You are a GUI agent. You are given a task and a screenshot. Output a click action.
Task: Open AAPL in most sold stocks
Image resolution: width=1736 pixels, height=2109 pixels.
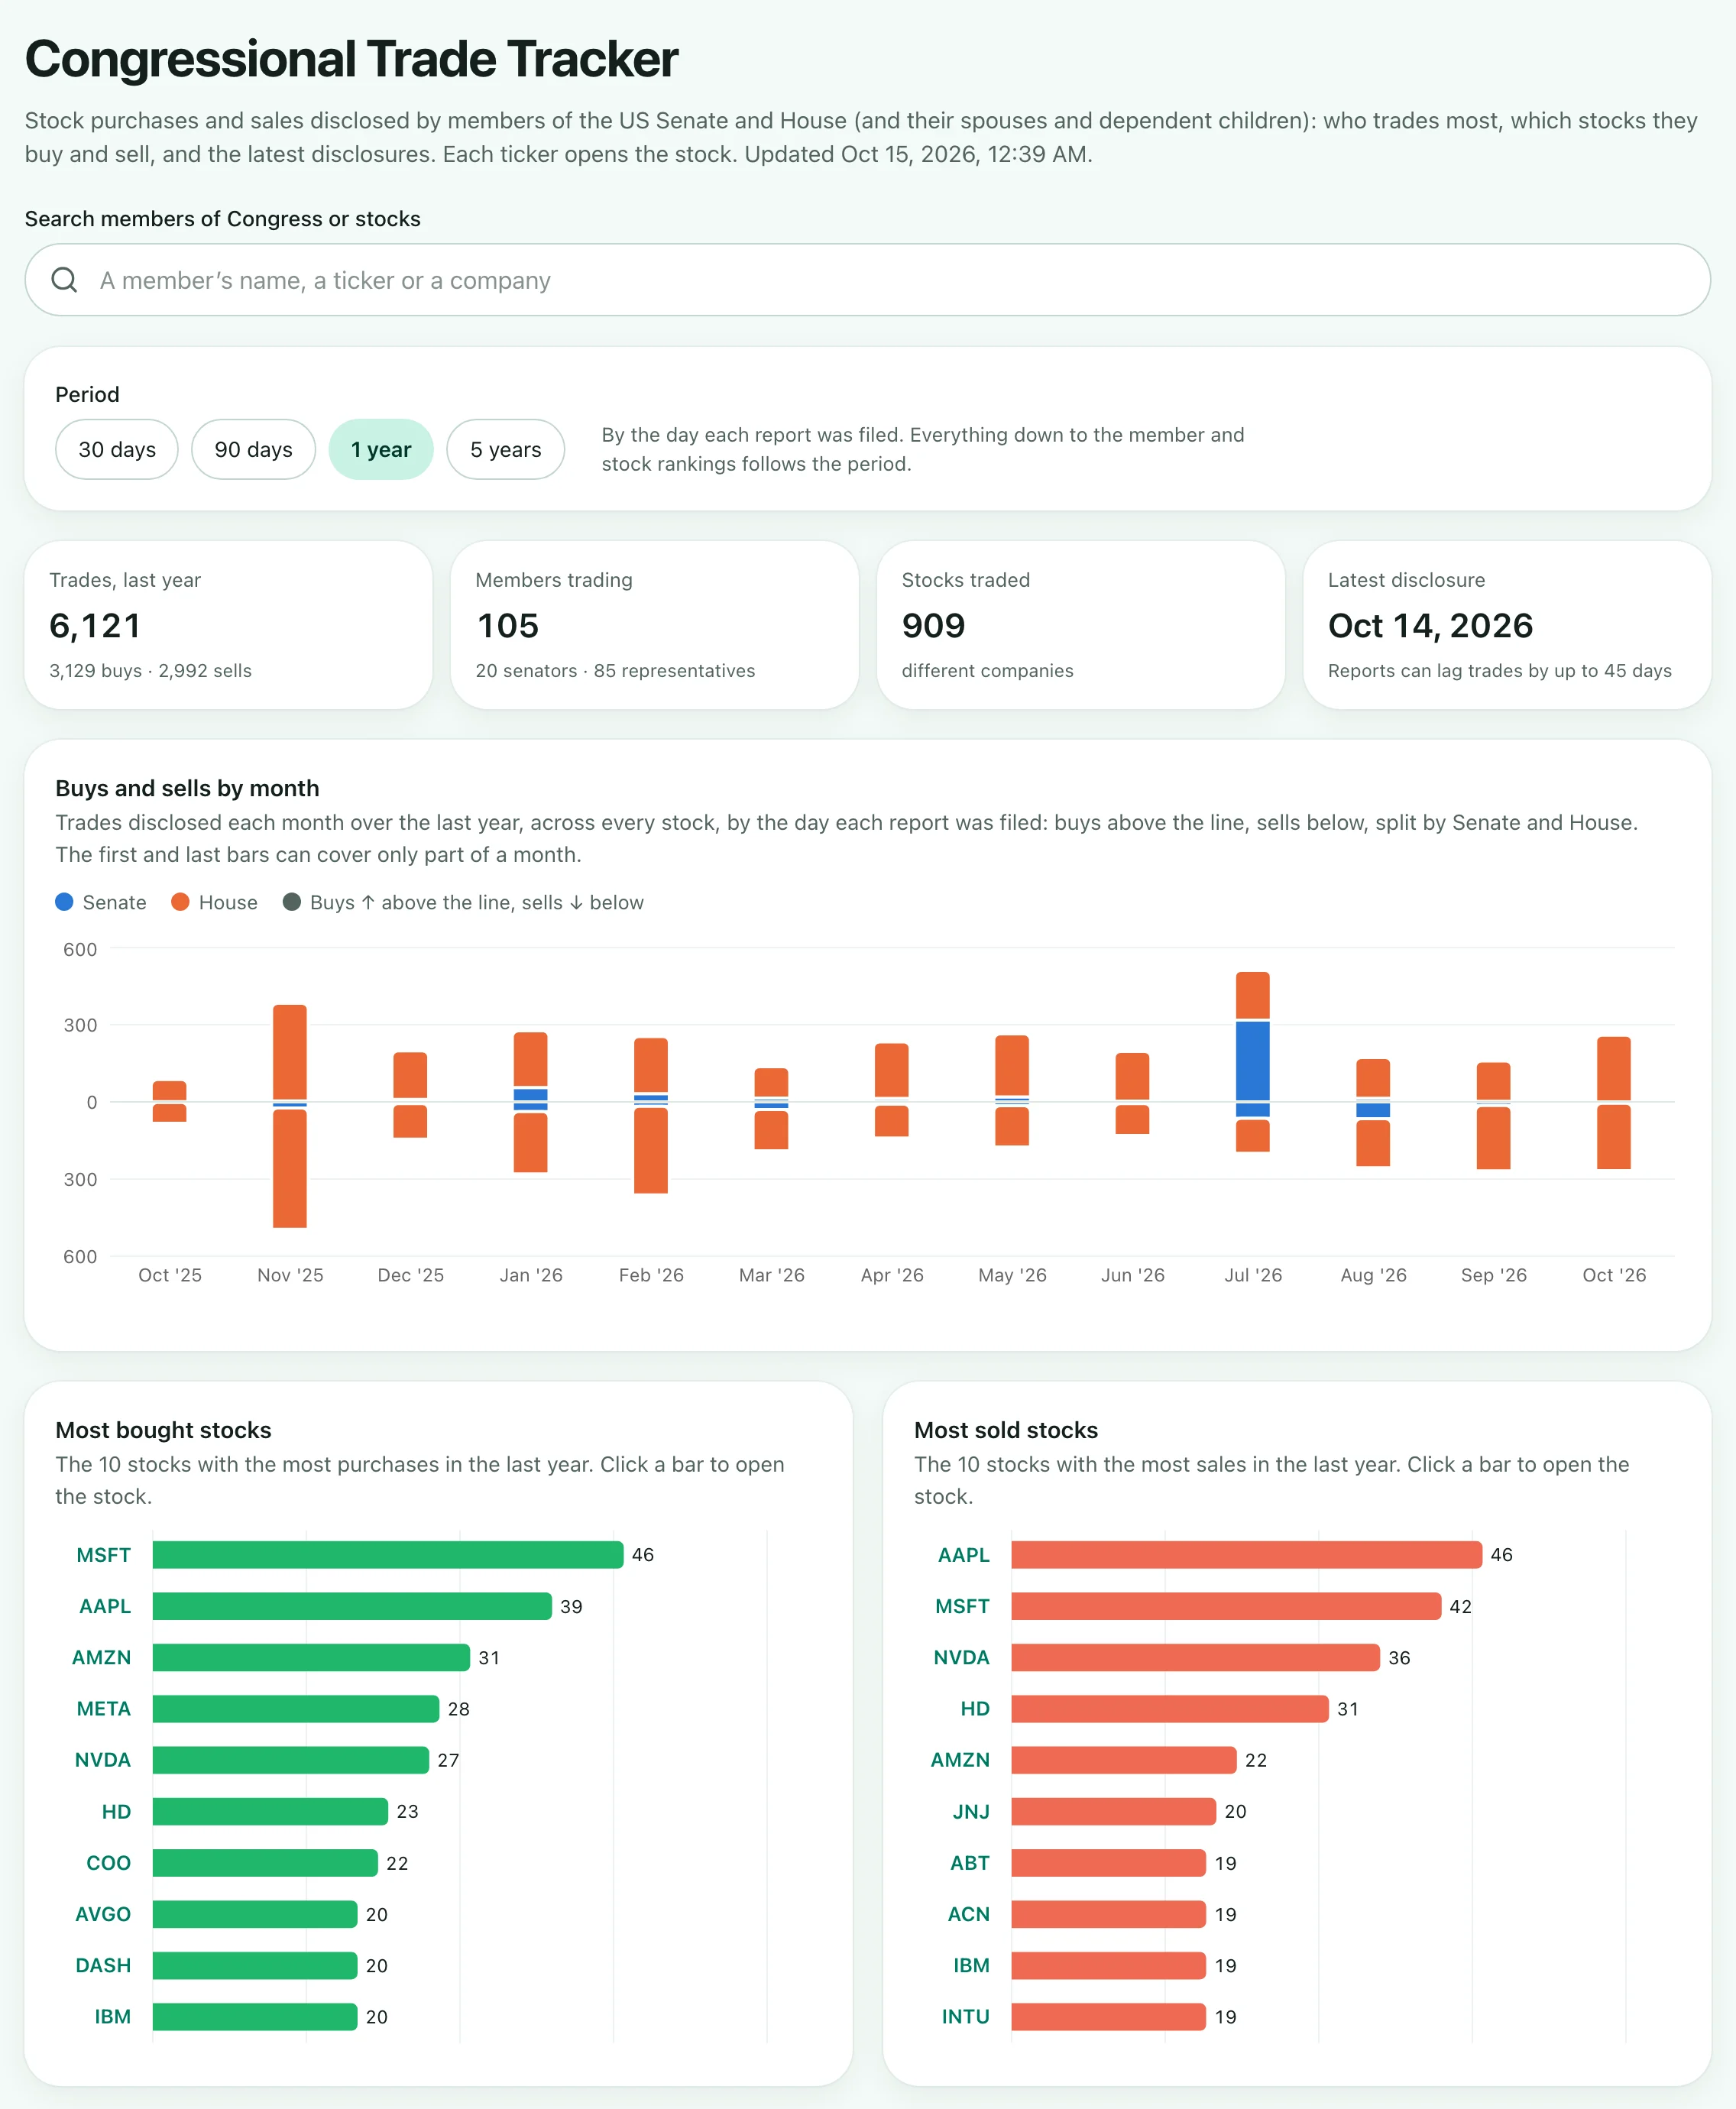964,1554
